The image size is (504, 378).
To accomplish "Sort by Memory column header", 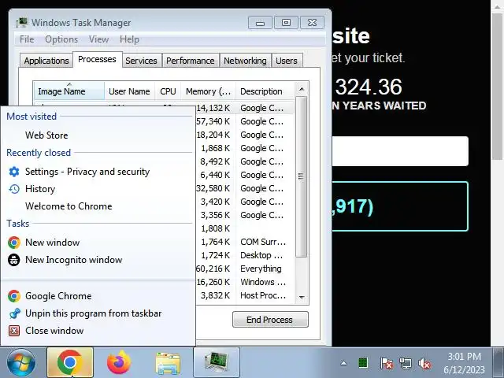I will pyautogui.click(x=208, y=91).
